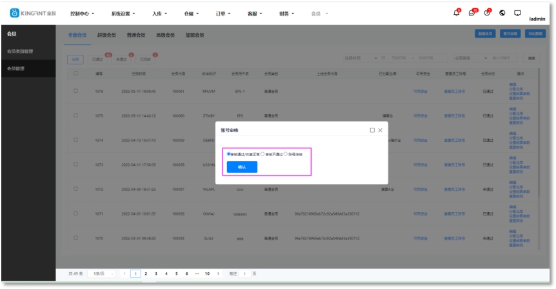Select 审核通过/恢复正常 radio option
This screenshot has height=289, width=556.
tap(229, 154)
